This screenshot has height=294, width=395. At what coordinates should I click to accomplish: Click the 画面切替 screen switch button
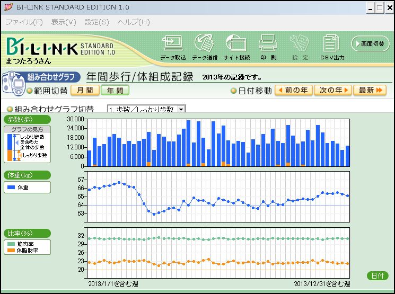371,43
